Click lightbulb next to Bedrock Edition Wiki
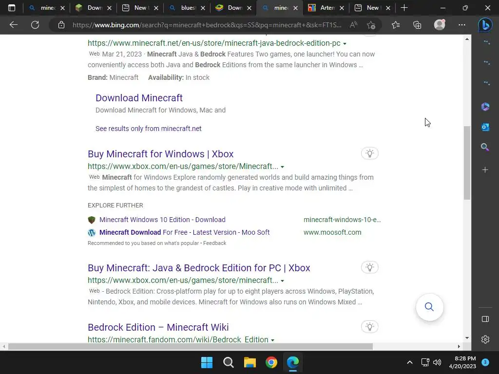 coord(369,327)
